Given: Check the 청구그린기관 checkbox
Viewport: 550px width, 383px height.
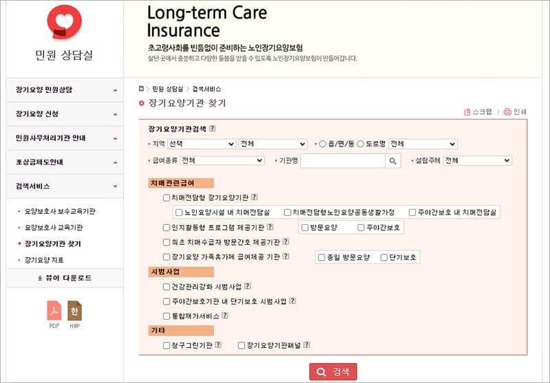Looking at the screenshot, I should (166, 345).
